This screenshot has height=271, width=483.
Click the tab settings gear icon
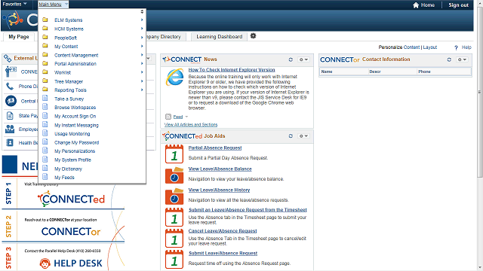(x=254, y=36)
